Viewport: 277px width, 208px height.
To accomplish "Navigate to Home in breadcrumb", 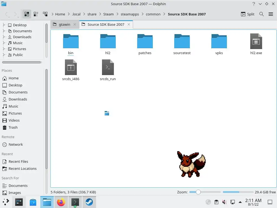I will click(60, 14).
